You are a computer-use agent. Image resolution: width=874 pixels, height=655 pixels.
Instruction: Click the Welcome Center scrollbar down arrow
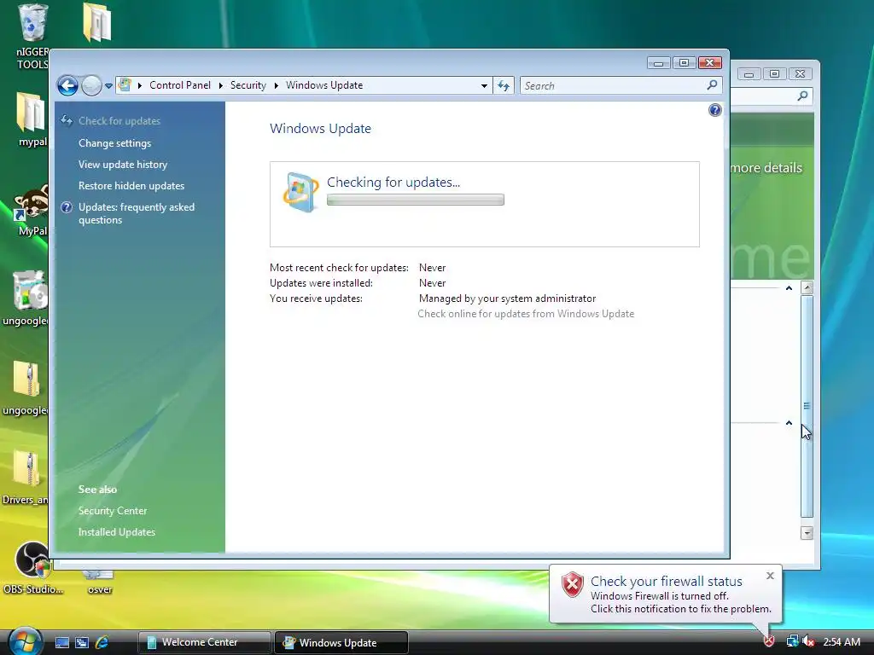(x=807, y=533)
